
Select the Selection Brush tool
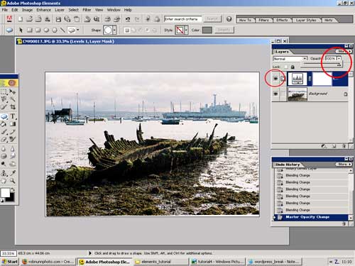[x=4, y=107]
